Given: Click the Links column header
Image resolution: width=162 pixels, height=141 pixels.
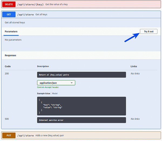Looking at the screenshot, I should click(134, 66).
